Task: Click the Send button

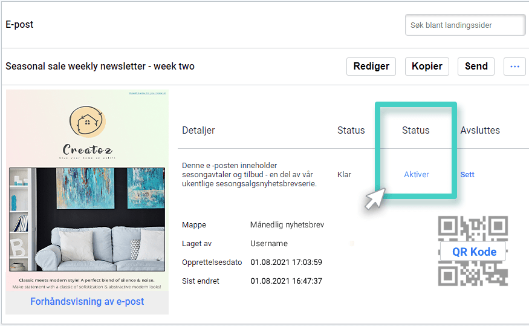Action: point(476,67)
